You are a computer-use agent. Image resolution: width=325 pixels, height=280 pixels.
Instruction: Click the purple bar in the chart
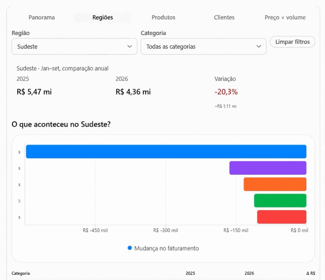[x=268, y=168]
